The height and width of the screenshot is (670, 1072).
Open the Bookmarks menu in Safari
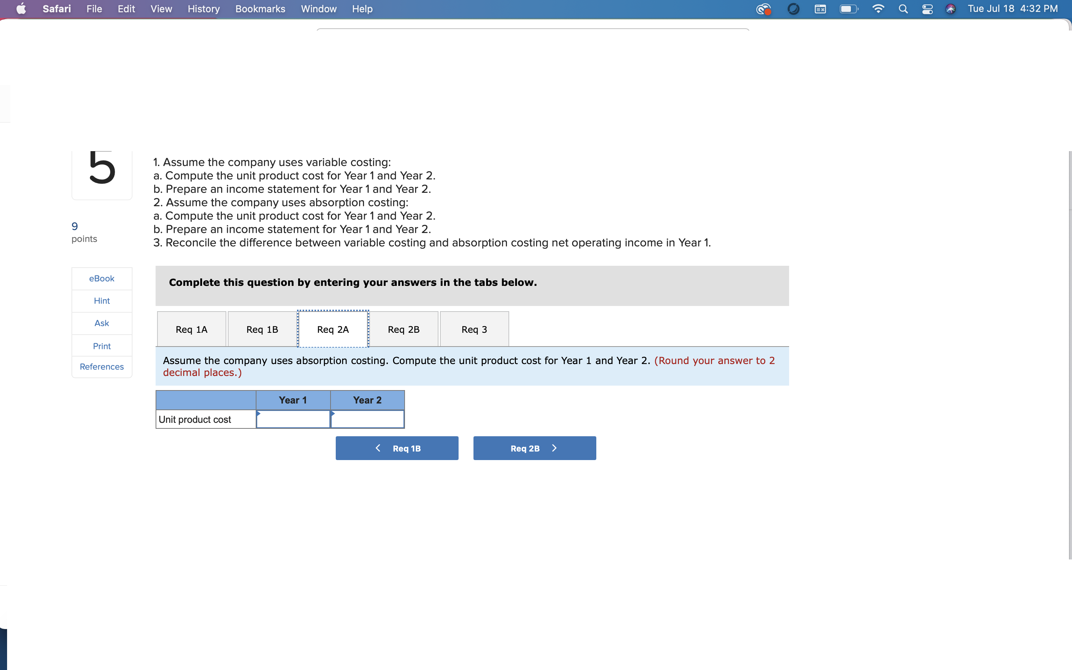point(260,9)
